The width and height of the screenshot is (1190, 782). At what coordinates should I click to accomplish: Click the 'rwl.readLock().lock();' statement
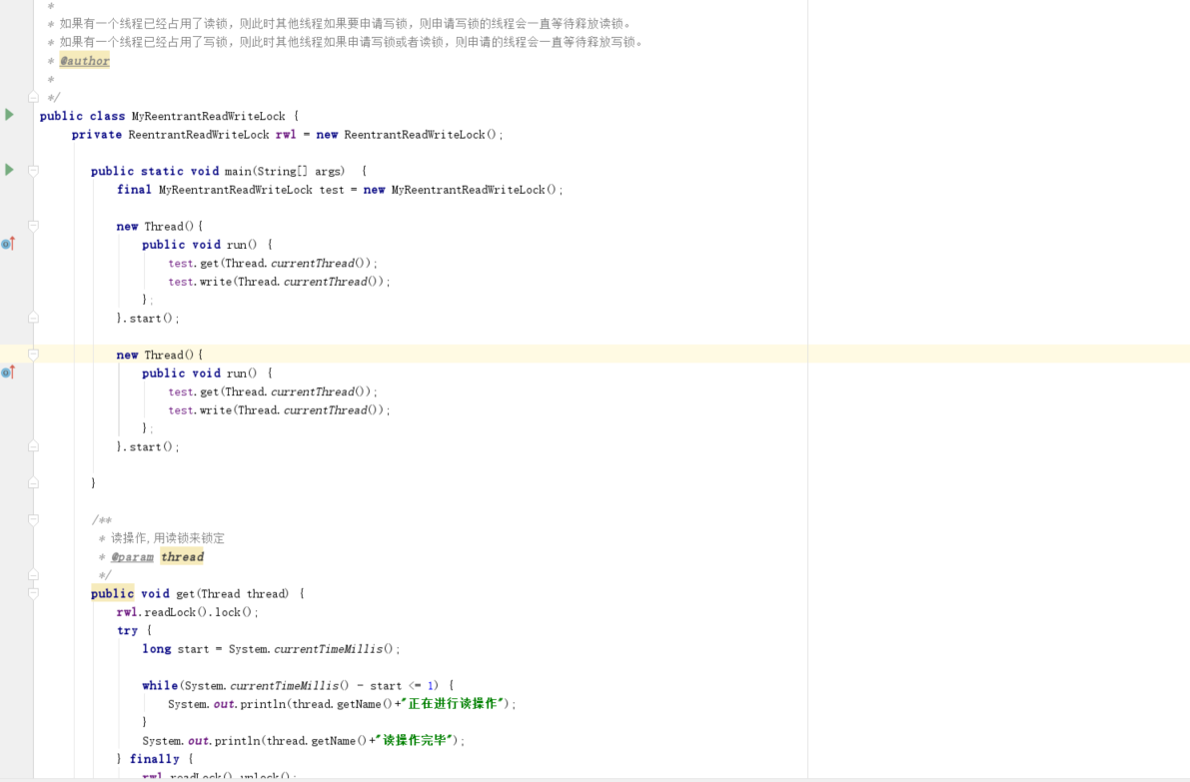tap(188, 612)
